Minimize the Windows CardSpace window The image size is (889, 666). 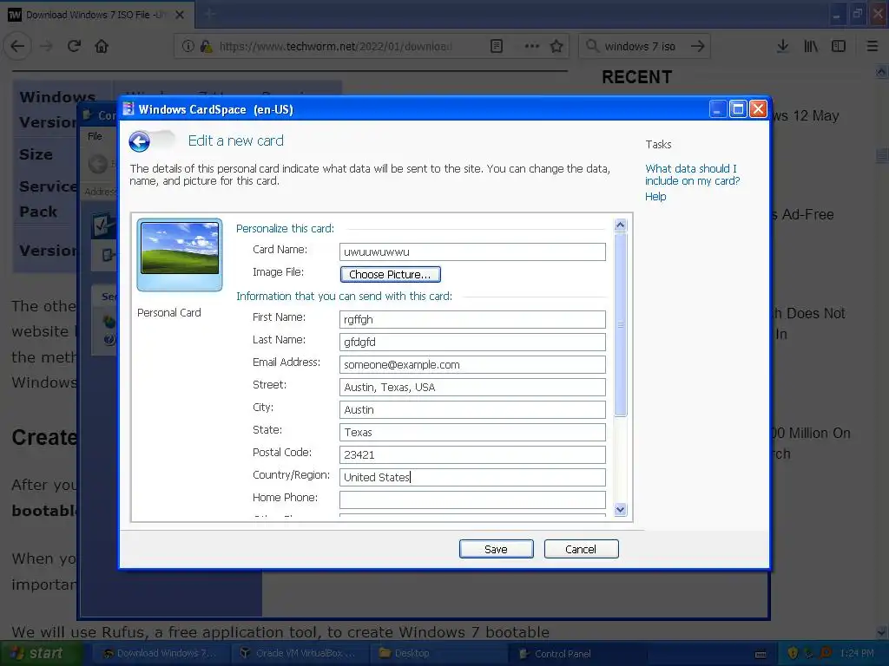pos(718,108)
